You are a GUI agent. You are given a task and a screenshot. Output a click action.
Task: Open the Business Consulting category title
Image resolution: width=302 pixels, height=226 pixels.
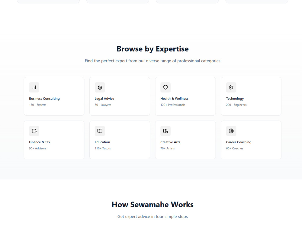(x=44, y=99)
